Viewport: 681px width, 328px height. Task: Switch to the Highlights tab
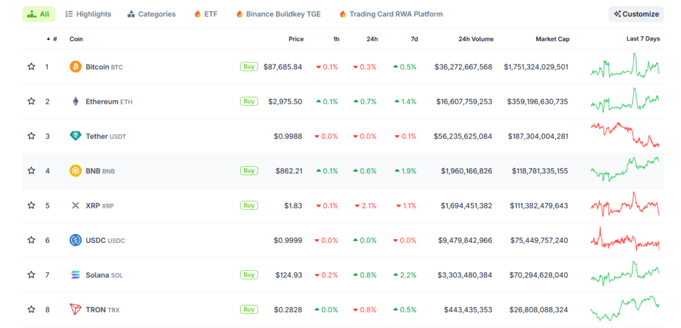click(x=88, y=14)
